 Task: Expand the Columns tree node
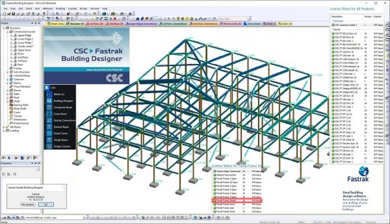7,79
